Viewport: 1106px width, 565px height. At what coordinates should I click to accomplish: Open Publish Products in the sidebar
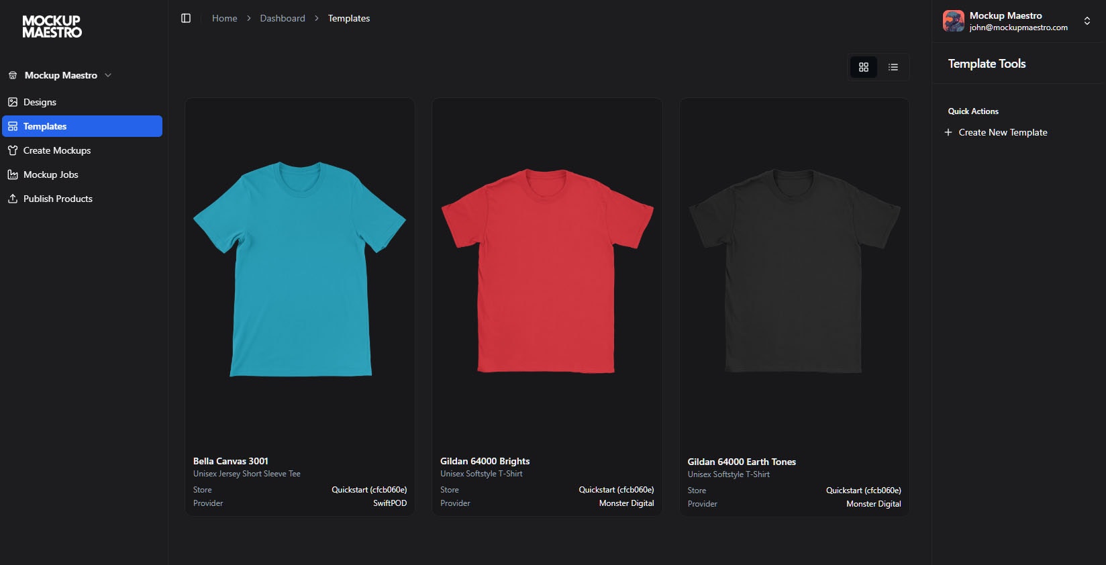pos(83,199)
